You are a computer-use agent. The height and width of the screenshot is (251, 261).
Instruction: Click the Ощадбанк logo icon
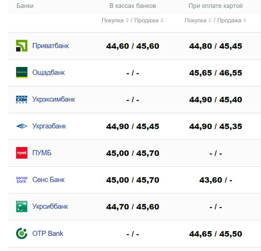pyautogui.click(x=22, y=72)
